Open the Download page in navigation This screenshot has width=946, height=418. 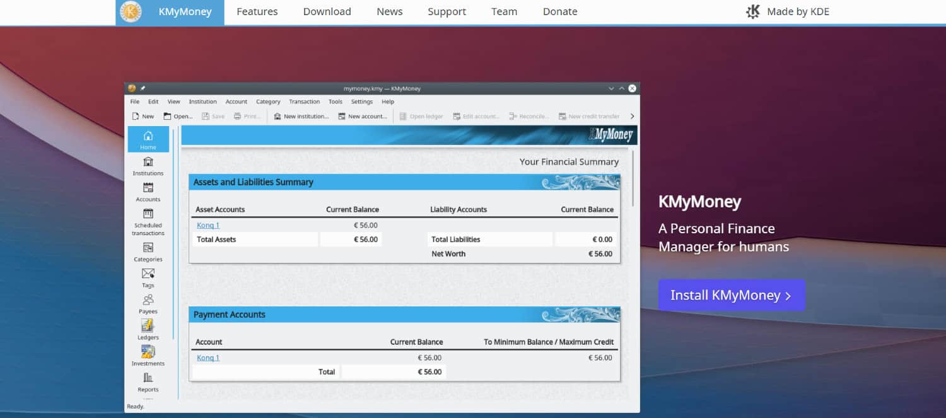[327, 11]
